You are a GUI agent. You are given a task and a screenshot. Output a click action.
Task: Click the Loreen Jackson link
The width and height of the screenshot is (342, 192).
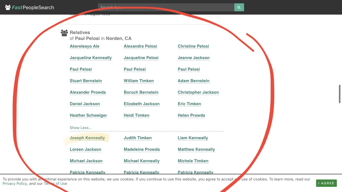click(85, 150)
